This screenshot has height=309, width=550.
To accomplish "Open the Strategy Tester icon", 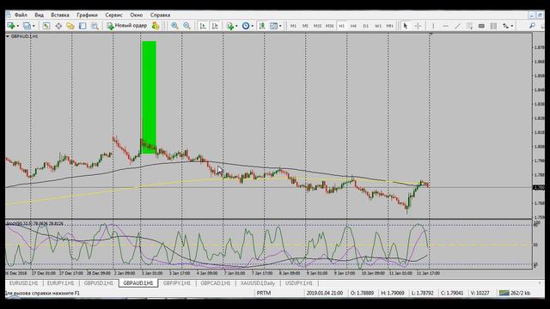I will point(95,26).
